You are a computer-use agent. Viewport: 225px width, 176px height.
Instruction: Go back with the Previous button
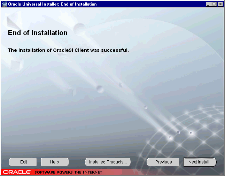click(163, 162)
